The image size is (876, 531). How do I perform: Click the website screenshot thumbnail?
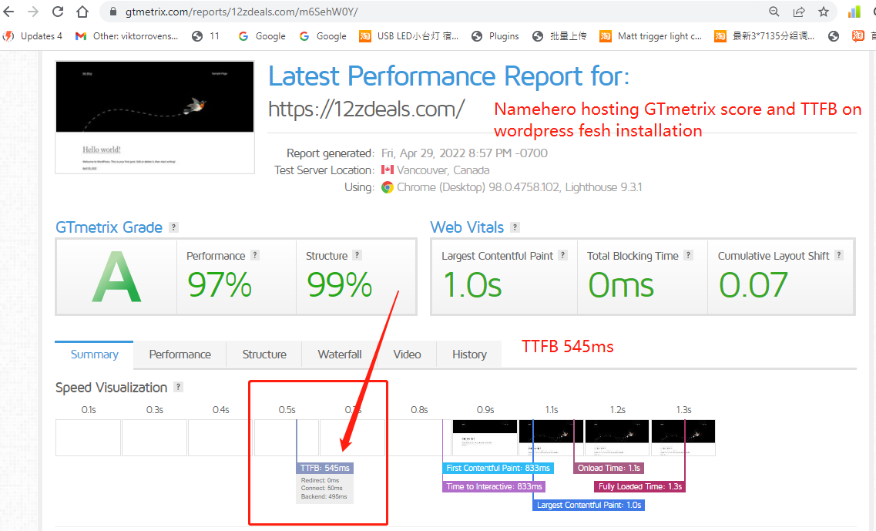click(x=155, y=118)
